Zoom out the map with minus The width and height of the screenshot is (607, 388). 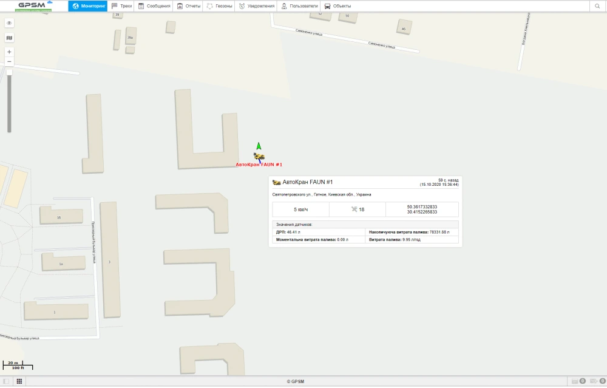click(x=9, y=61)
